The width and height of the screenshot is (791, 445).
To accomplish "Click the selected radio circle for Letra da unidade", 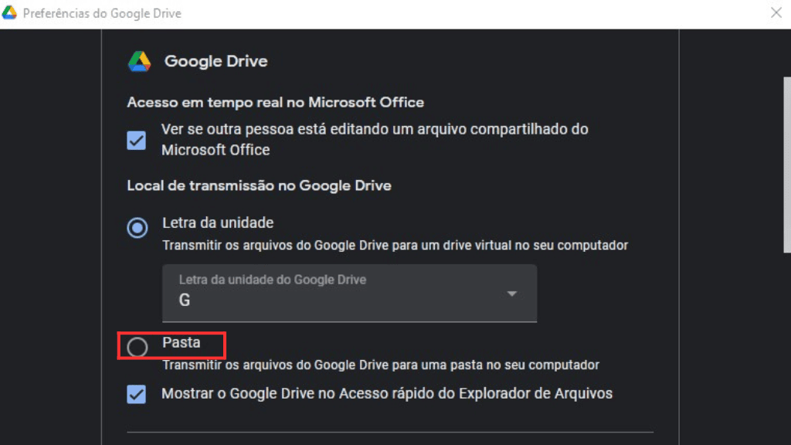I will coord(136,228).
